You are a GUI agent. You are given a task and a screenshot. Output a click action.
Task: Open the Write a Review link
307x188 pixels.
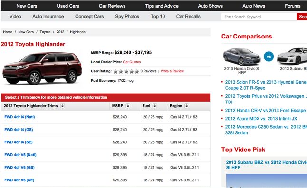(x=173, y=71)
